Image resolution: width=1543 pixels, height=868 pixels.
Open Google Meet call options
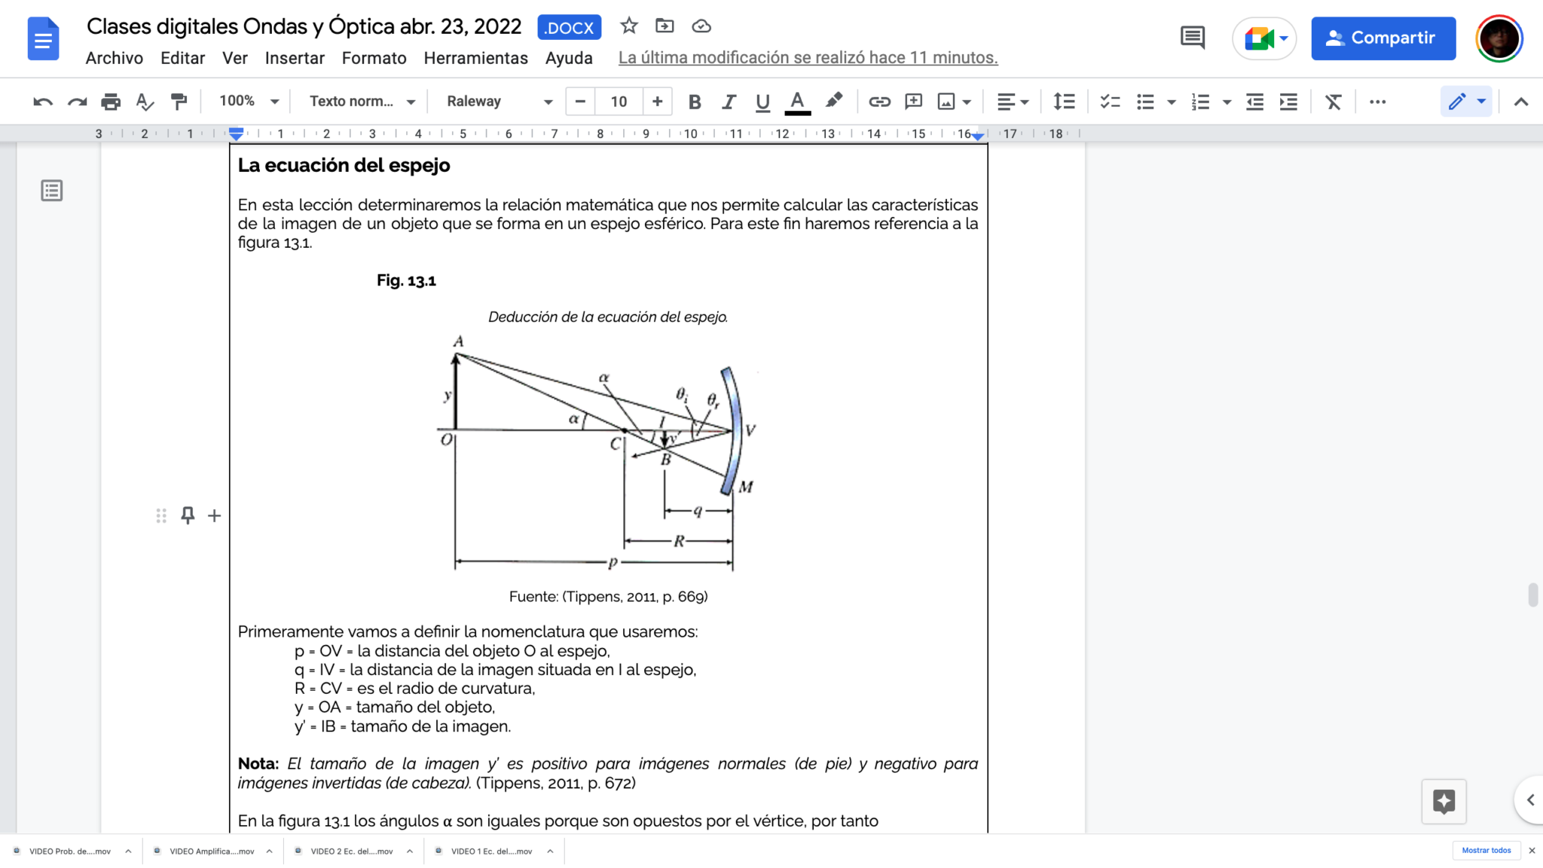point(1264,38)
